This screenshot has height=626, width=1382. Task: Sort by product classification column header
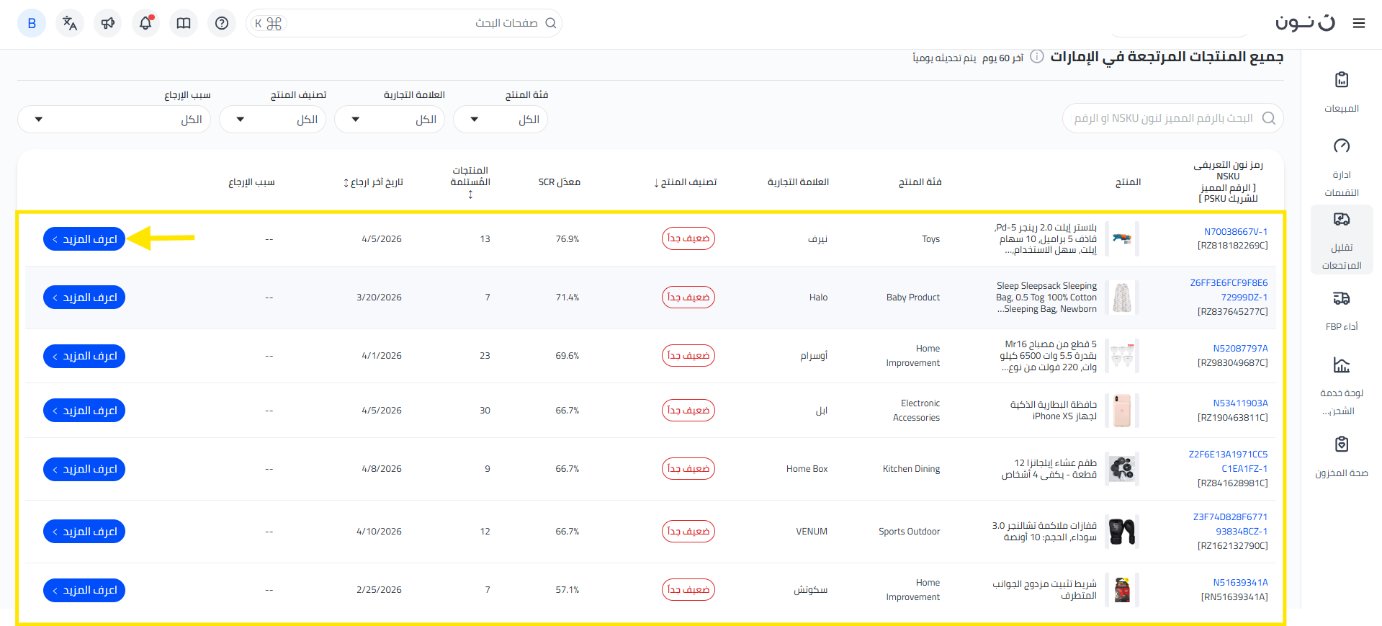tap(685, 182)
